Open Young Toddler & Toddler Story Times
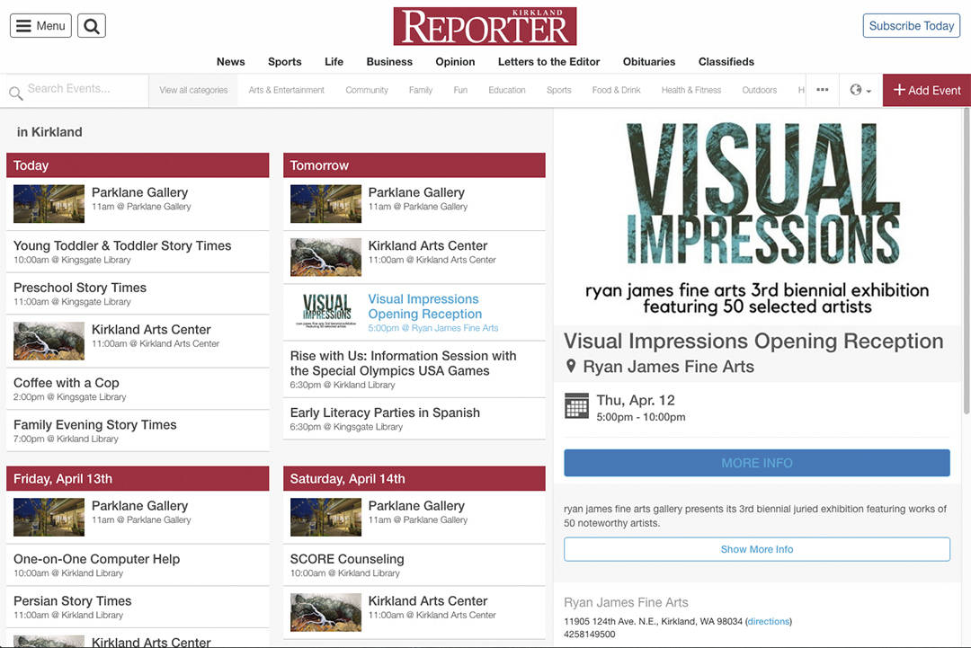 [138, 252]
